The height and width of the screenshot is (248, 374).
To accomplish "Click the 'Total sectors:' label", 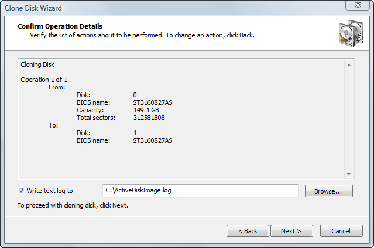I will (x=96, y=118).
